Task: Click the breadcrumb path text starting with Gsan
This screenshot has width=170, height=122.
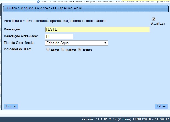Action: pos(105,2)
